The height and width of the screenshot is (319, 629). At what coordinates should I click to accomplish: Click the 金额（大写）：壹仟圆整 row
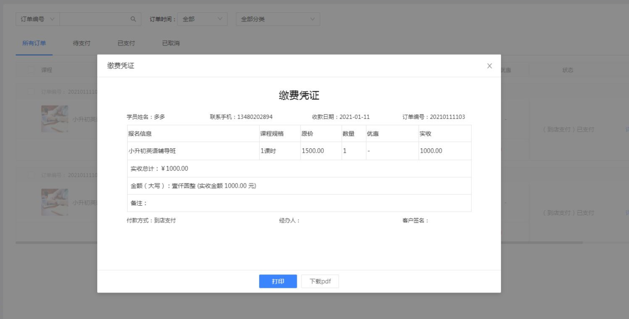pos(299,186)
